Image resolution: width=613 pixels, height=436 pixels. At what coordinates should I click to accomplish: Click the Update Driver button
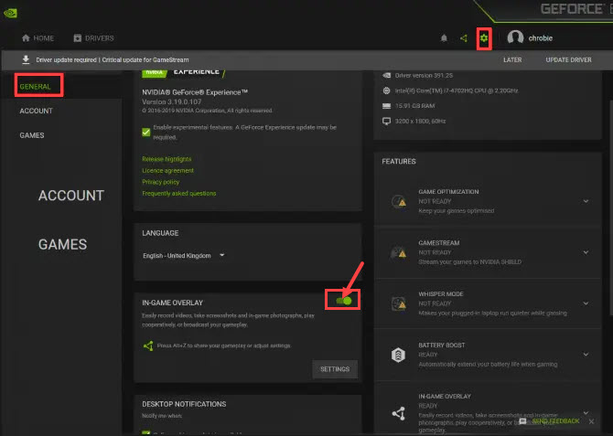[568, 59]
